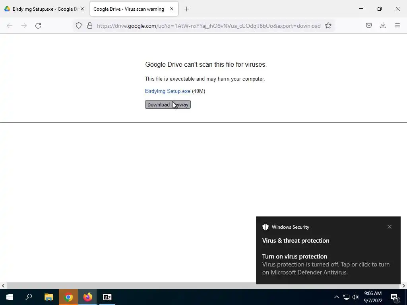View site security padlock info

pyautogui.click(x=90, y=26)
